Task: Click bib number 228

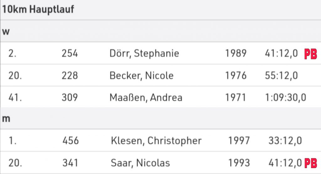Action: click(x=70, y=76)
